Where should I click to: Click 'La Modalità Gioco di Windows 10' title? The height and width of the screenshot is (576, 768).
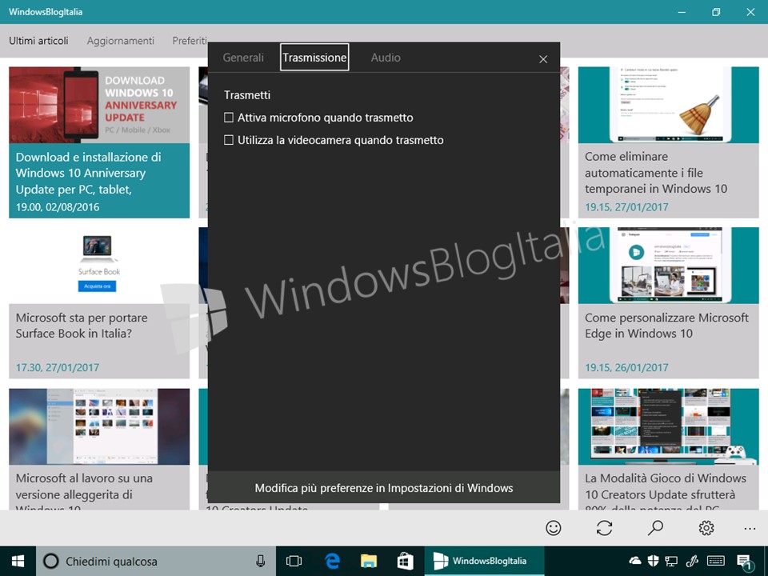666,490
